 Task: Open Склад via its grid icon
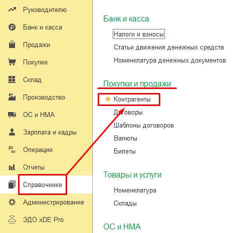click(12, 79)
